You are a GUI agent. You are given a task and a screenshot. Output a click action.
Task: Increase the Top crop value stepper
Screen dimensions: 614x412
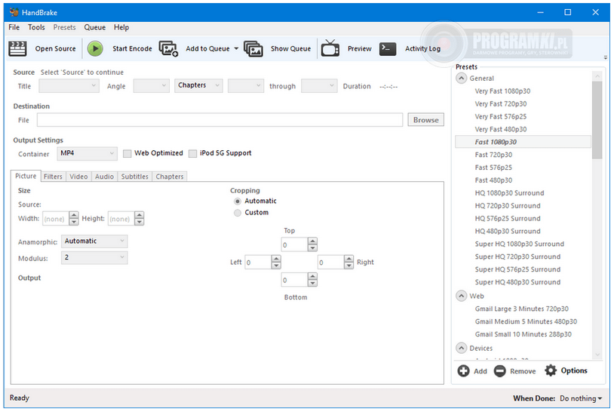click(312, 241)
